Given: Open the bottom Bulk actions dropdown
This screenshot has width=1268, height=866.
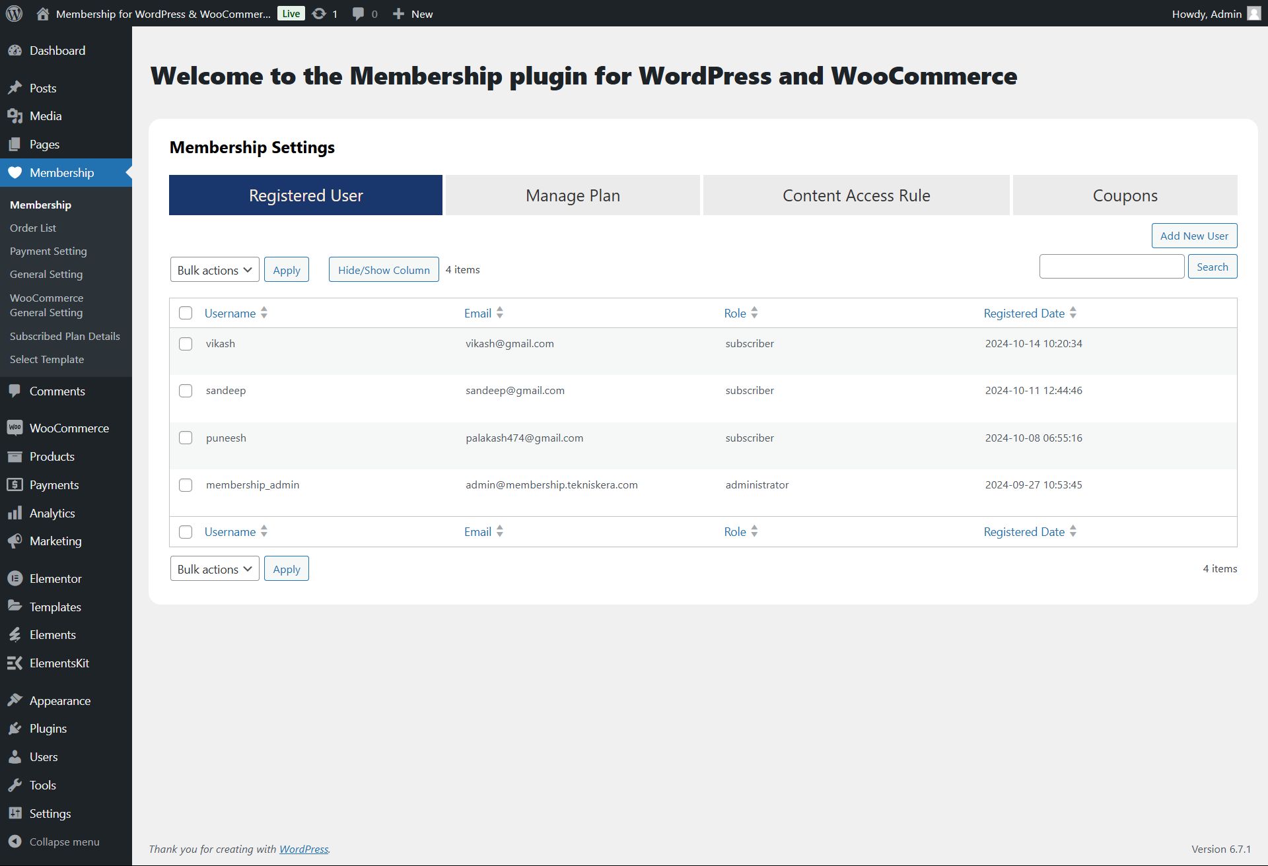Looking at the screenshot, I should [215, 569].
